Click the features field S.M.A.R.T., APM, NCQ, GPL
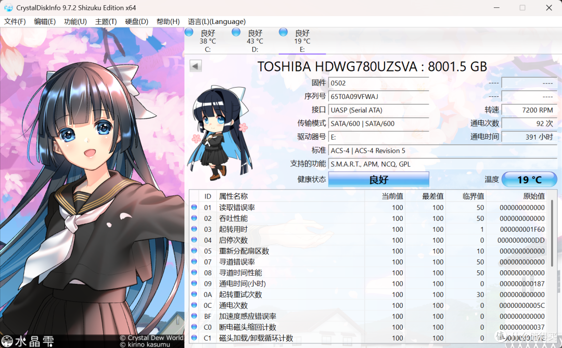Screen dimensions: 562x348 click(x=443, y=164)
